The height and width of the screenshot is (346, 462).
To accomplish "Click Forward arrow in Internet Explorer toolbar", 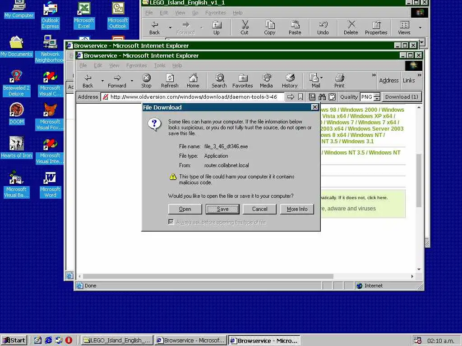I will point(117,81).
